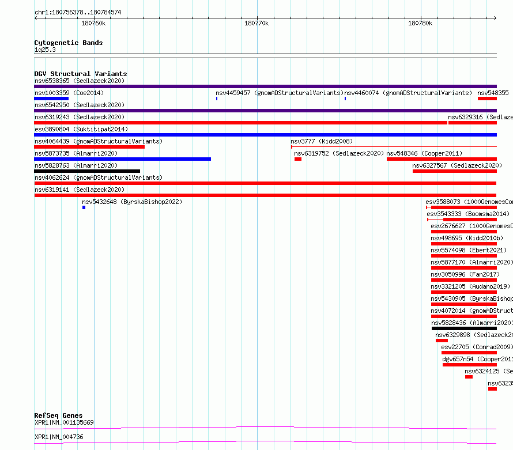
Task: Click the small red nsv6319752 variant bar
Action: (298, 159)
